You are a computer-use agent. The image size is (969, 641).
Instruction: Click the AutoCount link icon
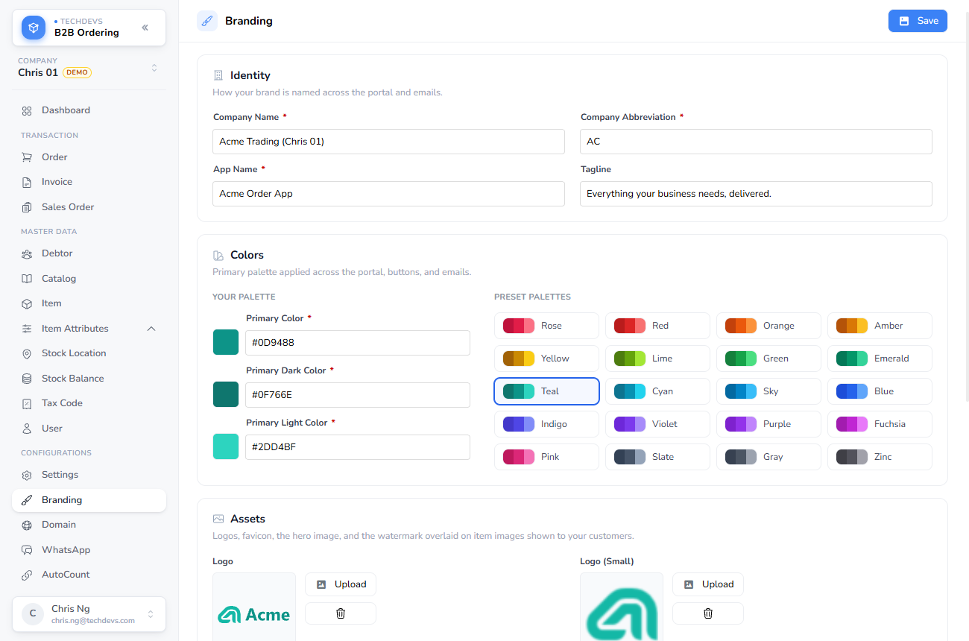(x=27, y=575)
